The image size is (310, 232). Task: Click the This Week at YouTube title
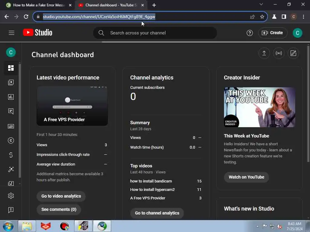[x=246, y=136]
